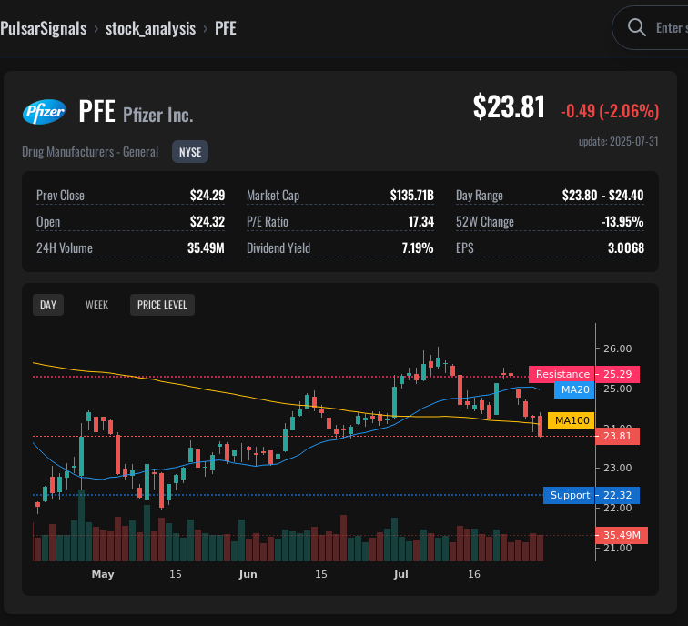The height and width of the screenshot is (626, 688).
Task: Click the Open value $24.32
Action: click(207, 221)
